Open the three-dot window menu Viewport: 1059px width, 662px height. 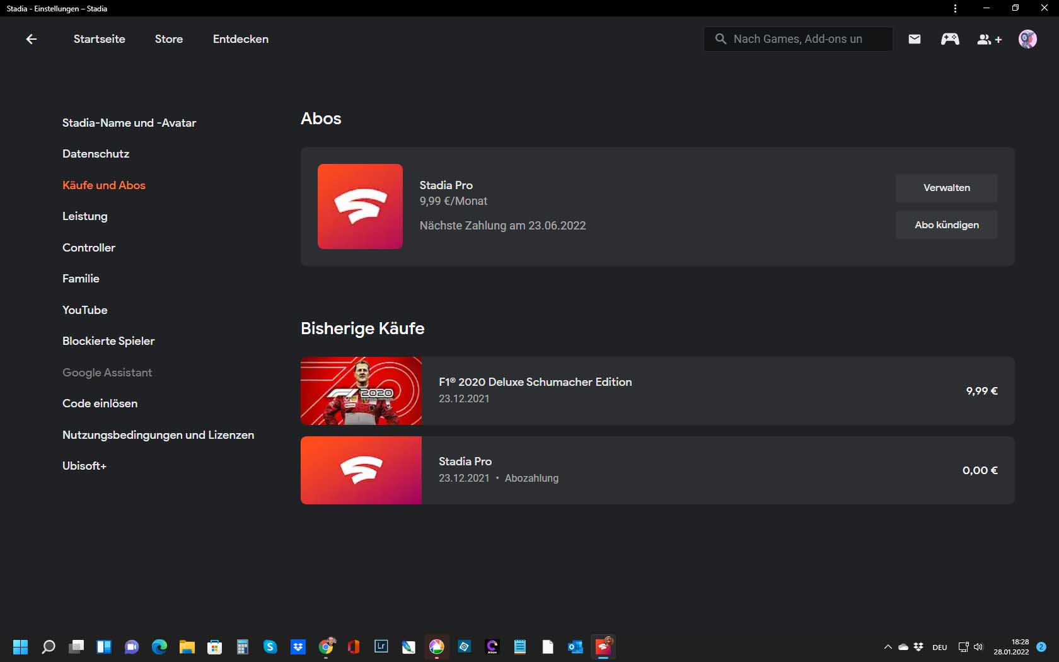[x=954, y=8]
